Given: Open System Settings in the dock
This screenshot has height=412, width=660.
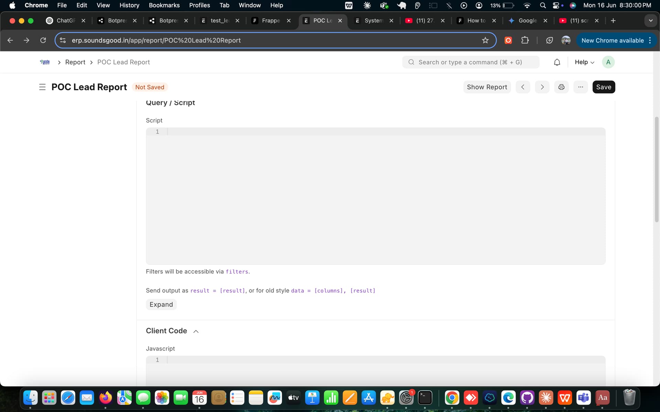Looking at the screenshot, I should (x=406, y=398).
